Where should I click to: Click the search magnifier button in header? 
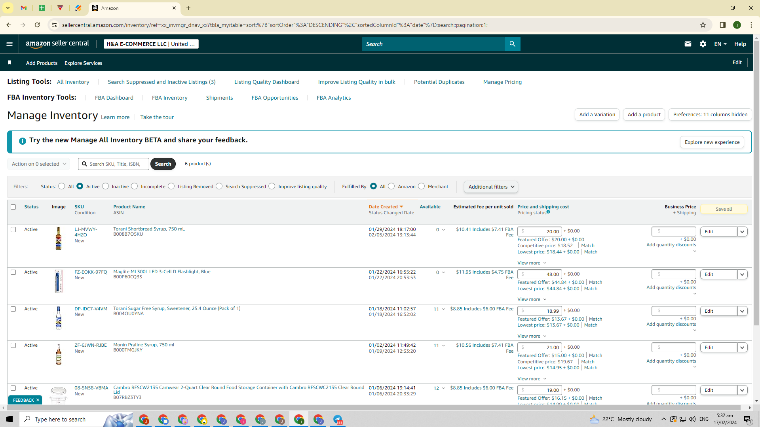click(x=512, y=44)
